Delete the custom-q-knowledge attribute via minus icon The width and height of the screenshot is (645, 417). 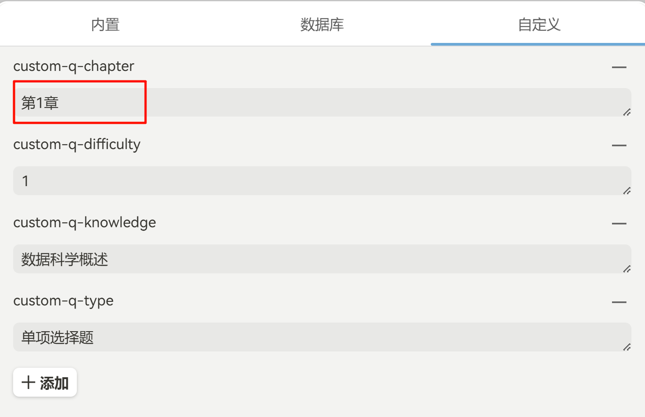619,224
